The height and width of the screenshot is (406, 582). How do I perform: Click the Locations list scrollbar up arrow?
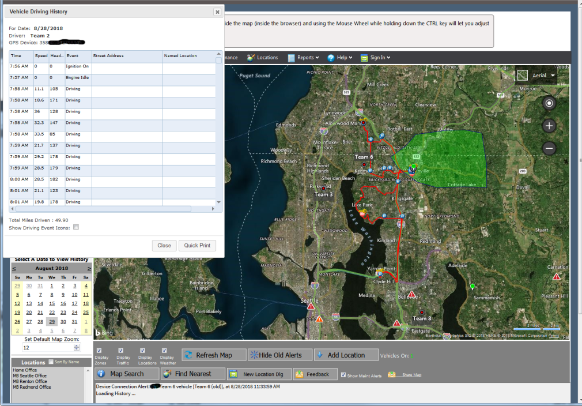coord(88,370)
